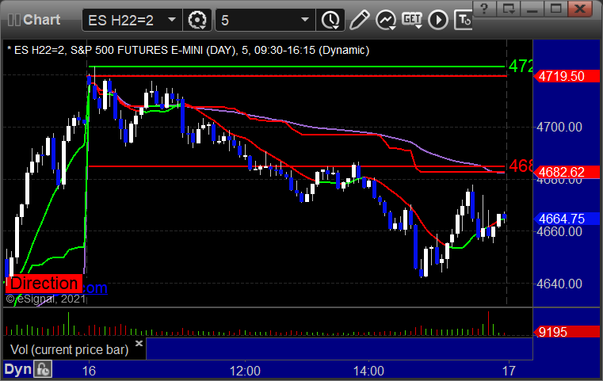Screen dimensions: 603x381
Task: Toggle the lock icon next to Dyn
Action: click(43, 369)
